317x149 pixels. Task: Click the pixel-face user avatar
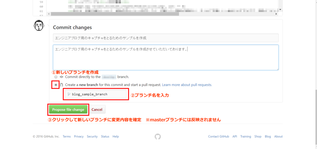click(x=39, y=26)
